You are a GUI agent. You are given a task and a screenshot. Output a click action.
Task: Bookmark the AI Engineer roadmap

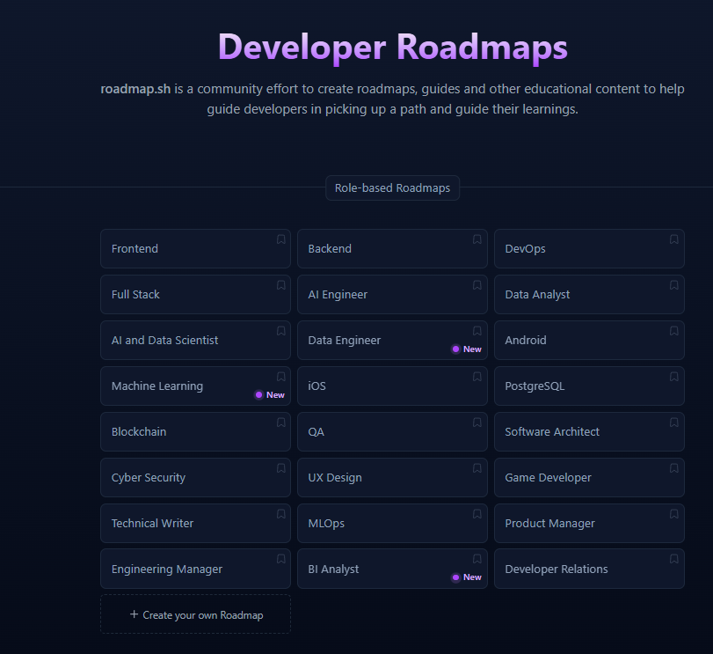[x=477, y=285]
